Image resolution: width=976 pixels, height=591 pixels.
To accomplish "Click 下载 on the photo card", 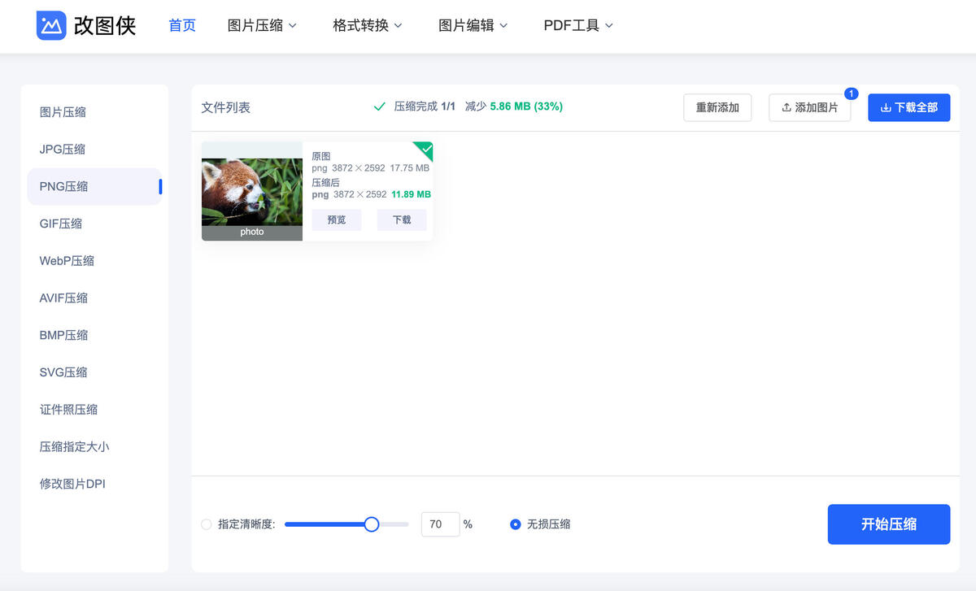I will point(402,219).
